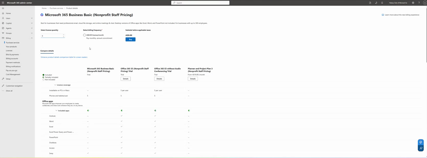This screenshot has height=158, width=427.
Task: Open the account avatar menu
Action: coord(425,3)
